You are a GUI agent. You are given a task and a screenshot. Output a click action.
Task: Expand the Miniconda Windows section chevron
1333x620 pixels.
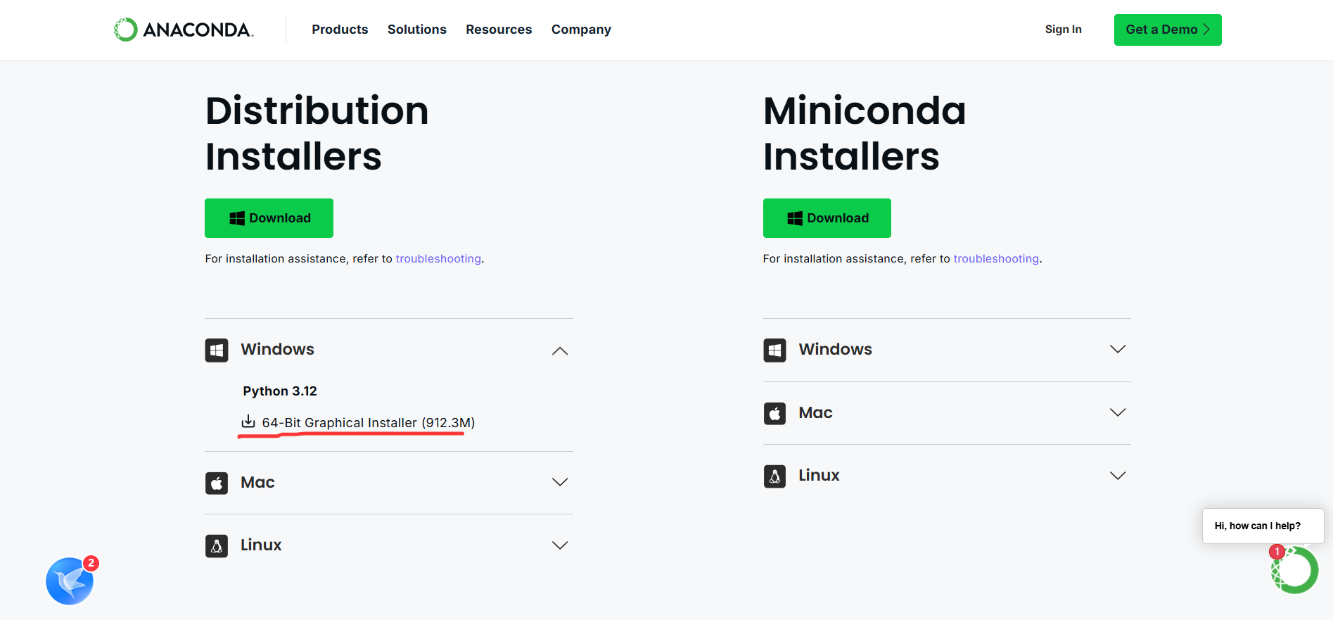(1118, 349)
